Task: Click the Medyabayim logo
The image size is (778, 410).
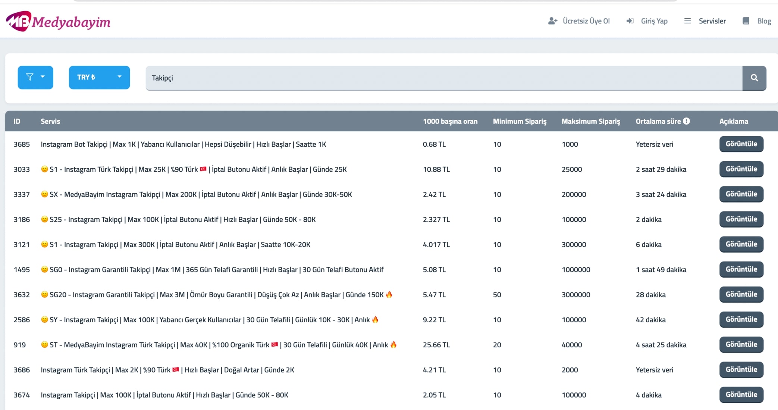Action: [x=58, y=22]
